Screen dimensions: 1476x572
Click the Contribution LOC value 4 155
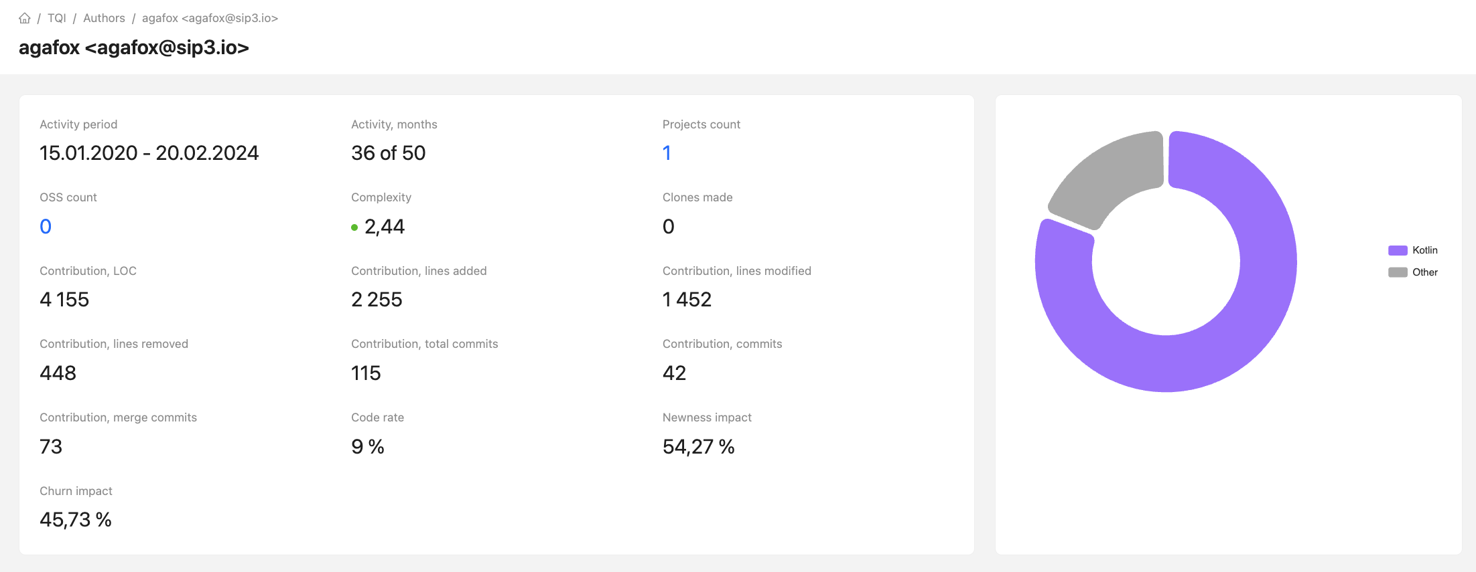64,300
